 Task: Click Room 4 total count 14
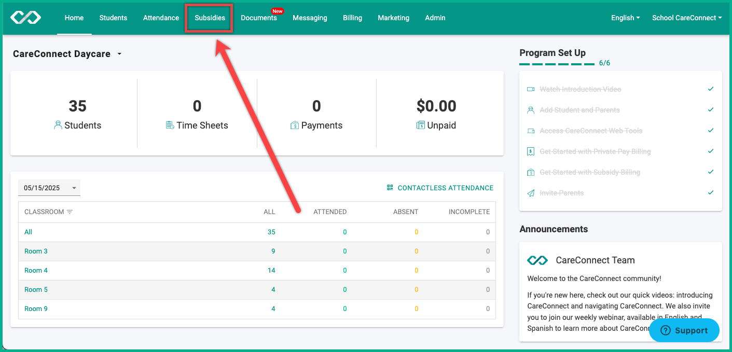(271, 271)
